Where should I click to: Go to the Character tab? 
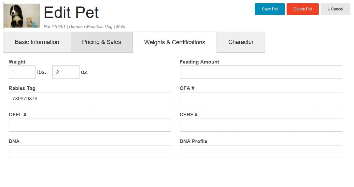(241, 42)
